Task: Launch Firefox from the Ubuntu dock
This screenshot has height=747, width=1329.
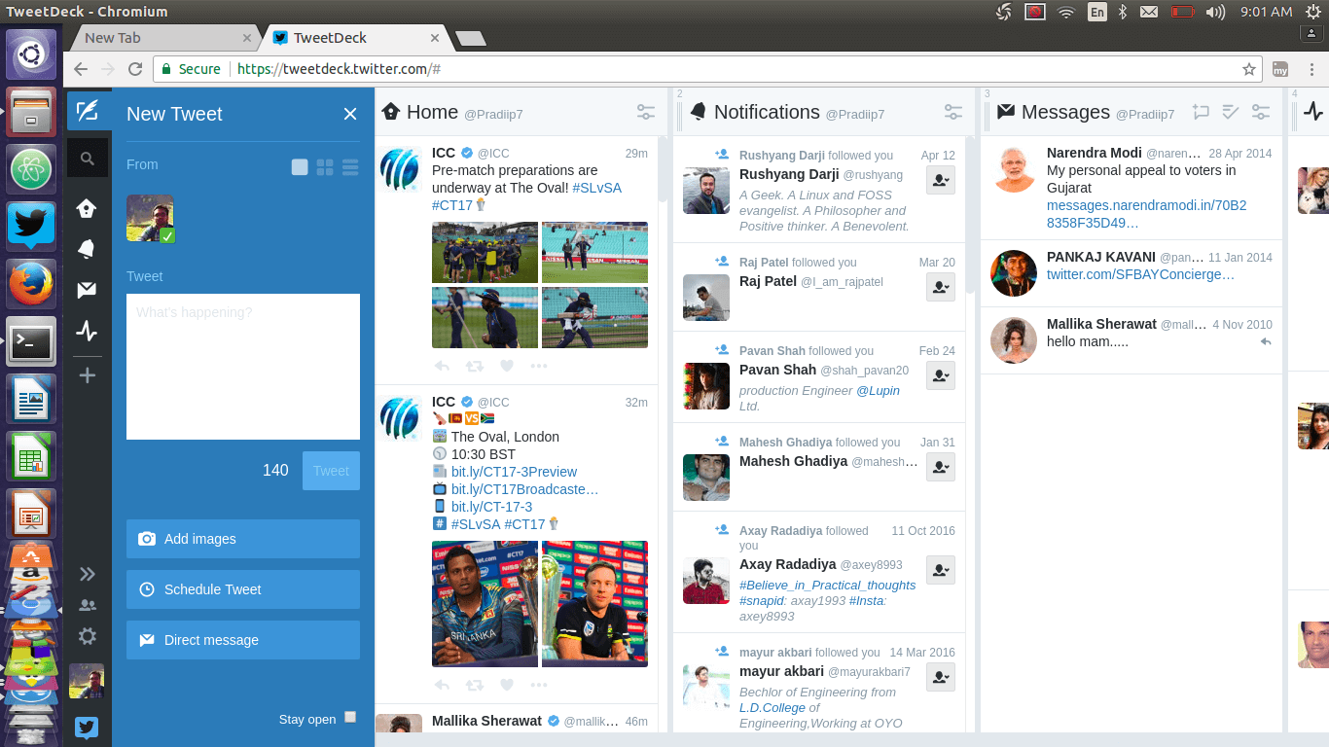Action: (x=31, y=283)
